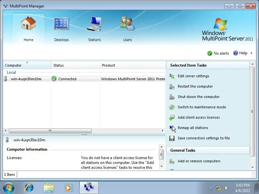
Task: Sort by the Product column header
Action: click(x=133, y=65)
